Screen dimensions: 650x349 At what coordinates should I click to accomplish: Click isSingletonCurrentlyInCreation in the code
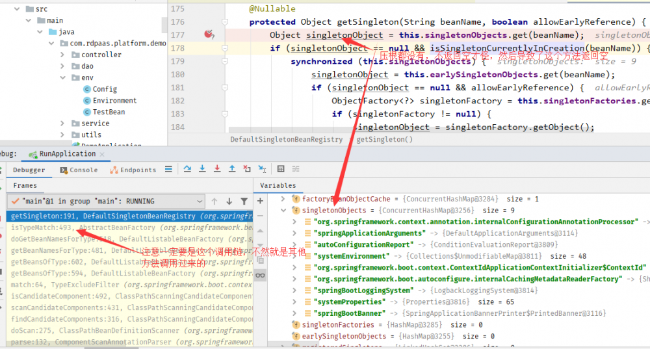point(507,49)
